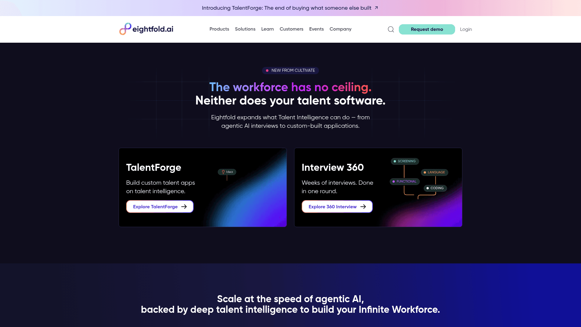The height and width of the screenshot is (327, 581).
Task: Open the Company menu
Action: [x=340, y=29]
